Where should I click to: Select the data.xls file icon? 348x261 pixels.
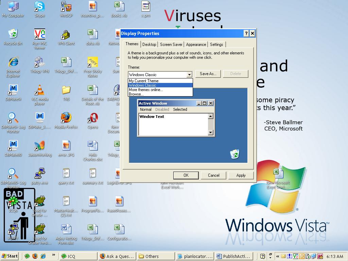coord(93,37)
